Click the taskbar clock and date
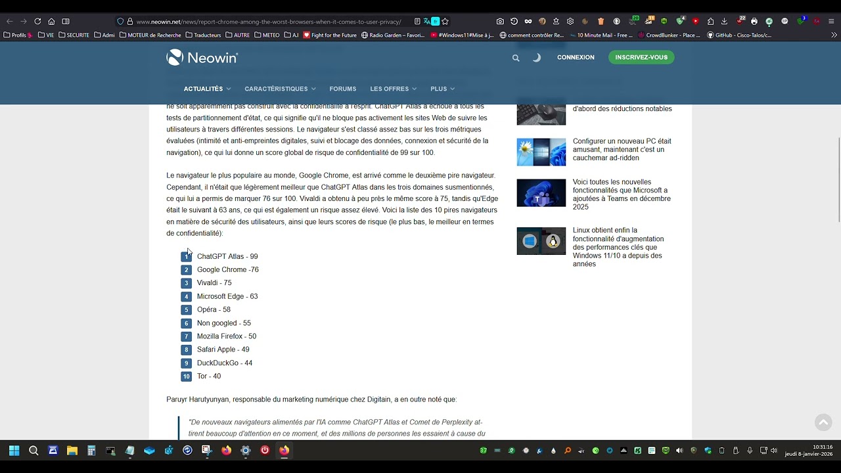The height and width of the screenshot is (473, 841). (x=807, y=451)
